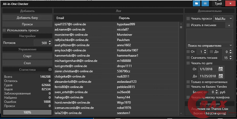Click the Email column header
Image resolution: width=237 pixels, height=119 pixels.
pyautogui.click(x=60, y=18)
